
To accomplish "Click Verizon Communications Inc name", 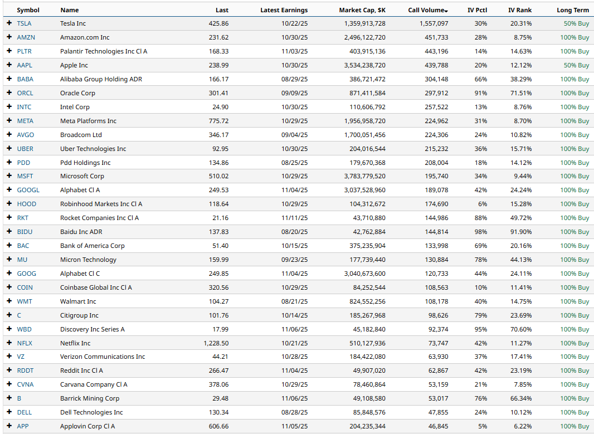I will click(103, 357).
